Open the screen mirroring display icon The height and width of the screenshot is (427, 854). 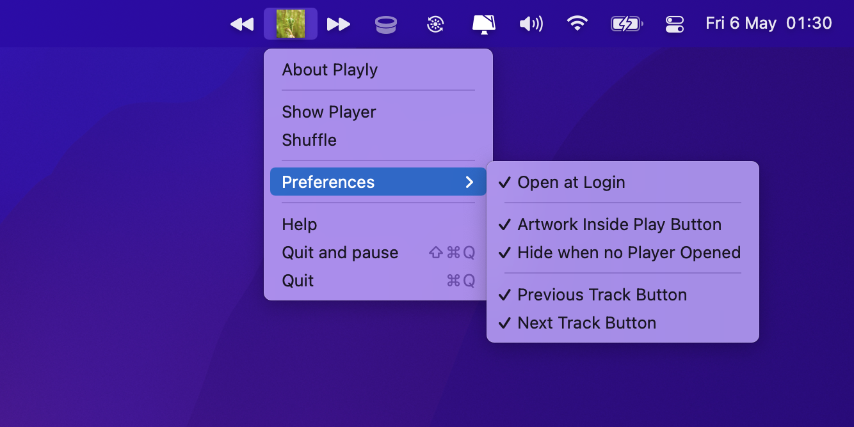click(x=484, y=24)
